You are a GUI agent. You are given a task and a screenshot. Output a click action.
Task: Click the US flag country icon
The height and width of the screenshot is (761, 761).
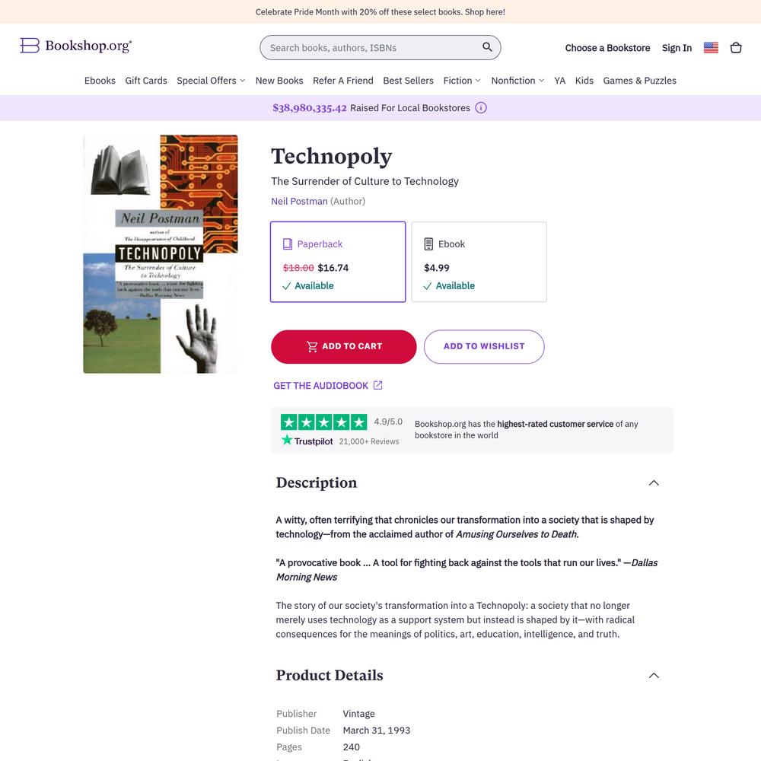point(711,47)
